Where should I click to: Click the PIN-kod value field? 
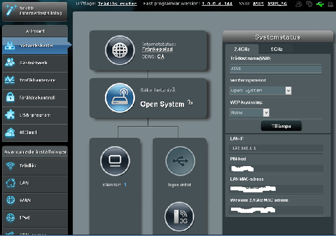tap(276, 168)
